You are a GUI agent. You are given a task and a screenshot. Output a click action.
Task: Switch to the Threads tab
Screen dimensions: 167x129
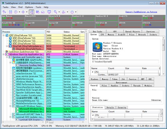tap(137, 86)
